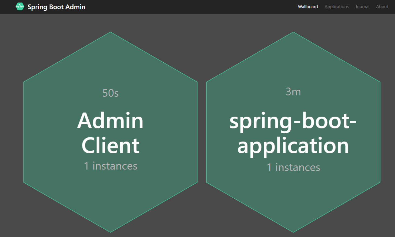Click Admin Client's 1 instances count
This screenshot has height=237, width=395.
click(111, 166)
